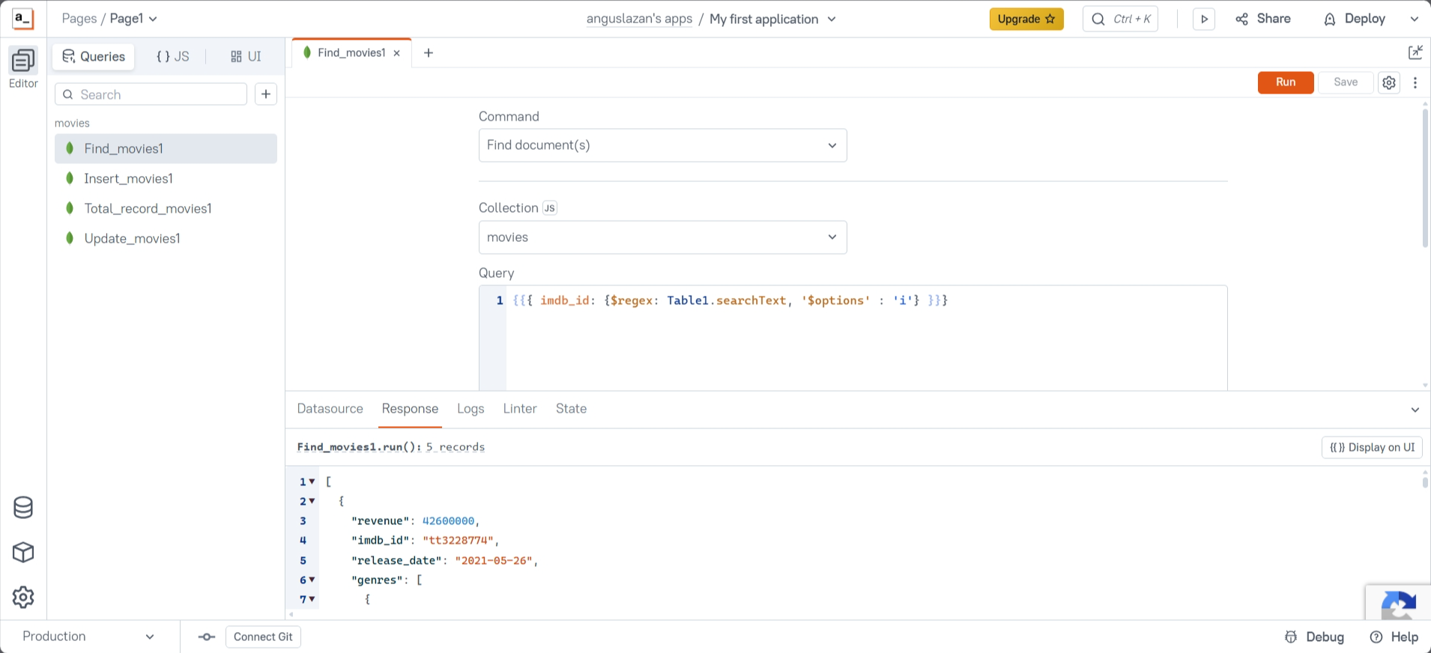Select Update_movies1 query
This screenshot has width=1431, height=653.
click(166, 239)
